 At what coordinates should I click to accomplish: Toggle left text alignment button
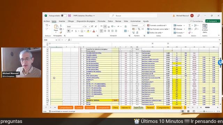pos(101,31)
